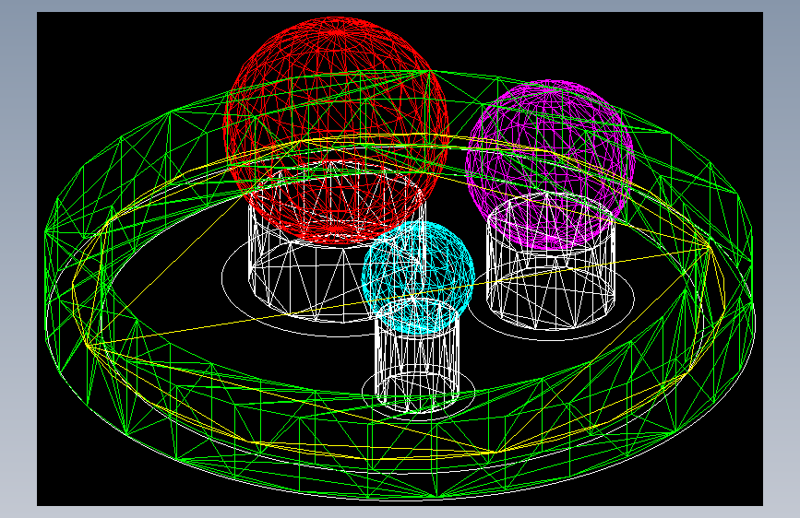Select the magenta wireframe sphere
The image size is (800, 518).
pyautogui.click(x=550, y=164)
